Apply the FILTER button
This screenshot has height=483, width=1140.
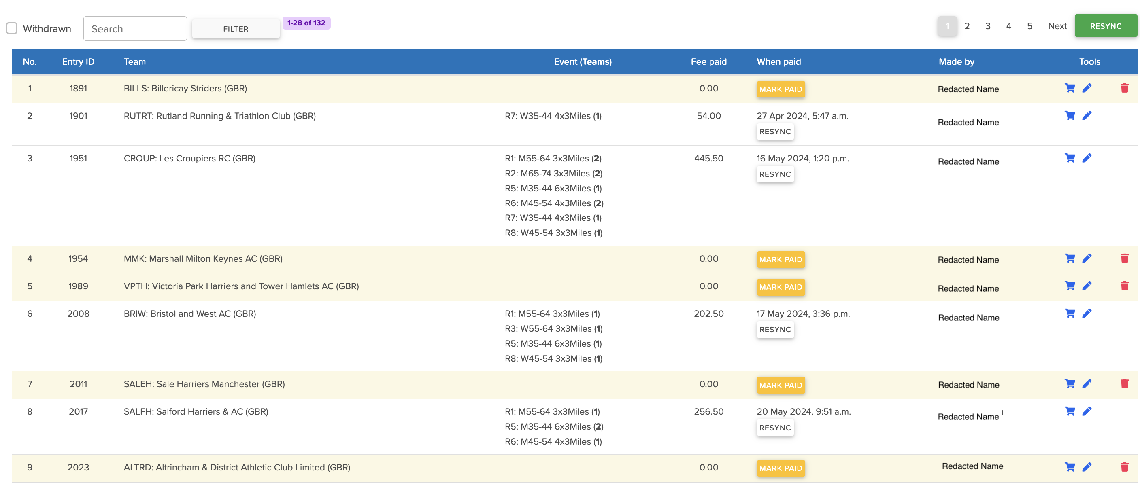[236, 29]
